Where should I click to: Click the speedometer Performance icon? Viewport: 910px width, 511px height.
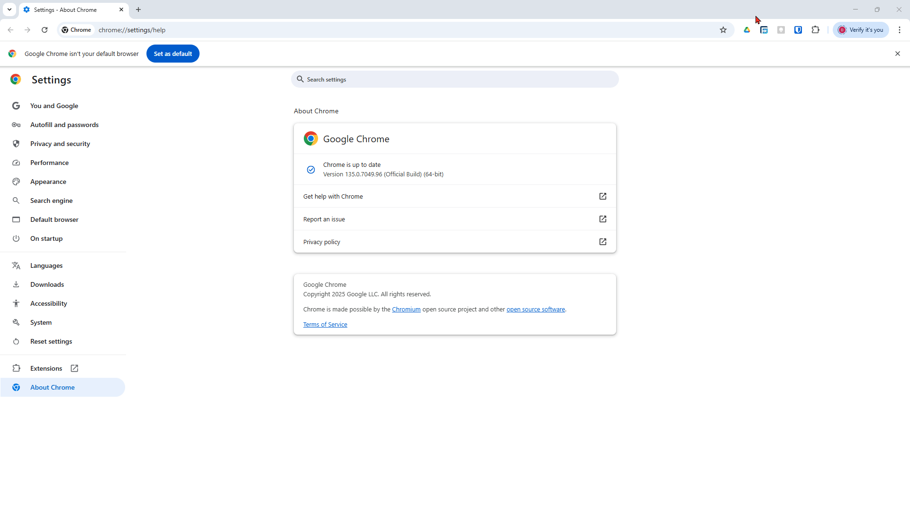tap(16, 163)
